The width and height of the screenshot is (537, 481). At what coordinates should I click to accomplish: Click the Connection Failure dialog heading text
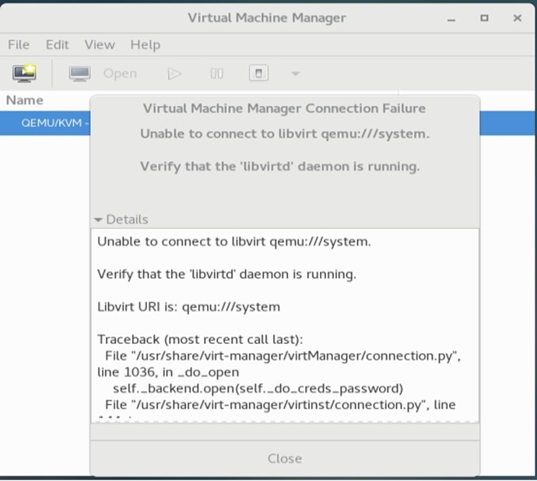pos(284,108)
